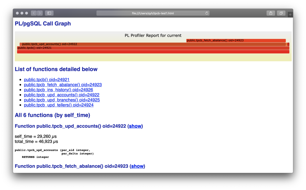Open the public.tpcb_upd_accounts() oid=24922 link
The height and width of the screenshot is (190, 306).
62,95
